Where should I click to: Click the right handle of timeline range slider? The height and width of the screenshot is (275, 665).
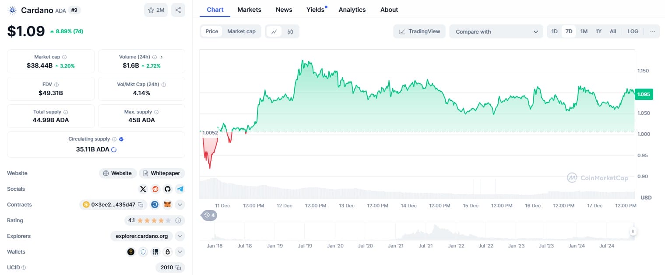(633, 231)
